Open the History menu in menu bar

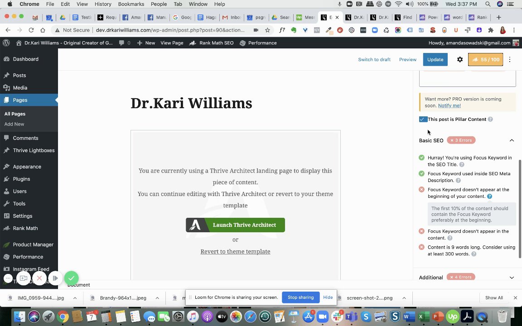coord(103,4)
